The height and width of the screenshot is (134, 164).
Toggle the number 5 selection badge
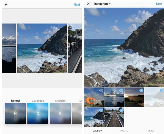pos(161,90)
